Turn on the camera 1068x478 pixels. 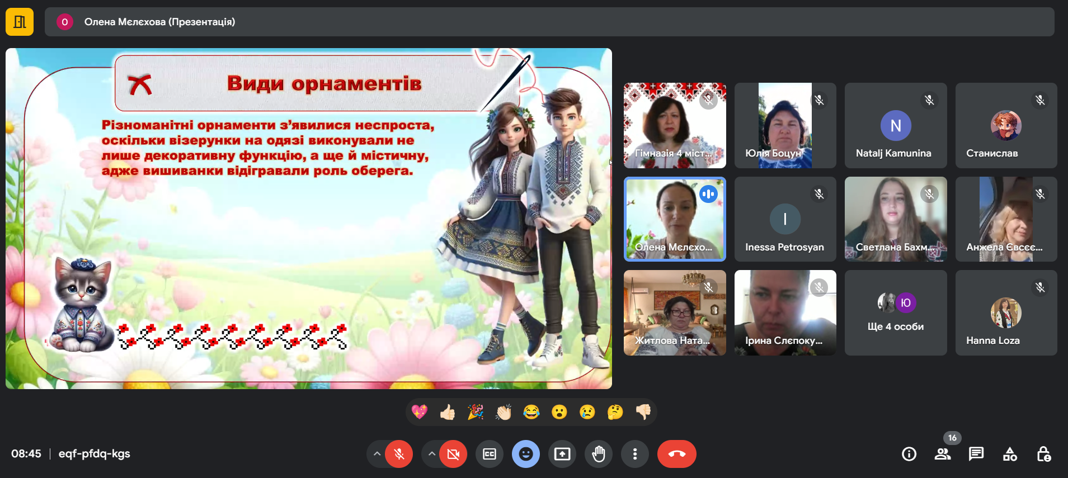click(x=453, y=454)
